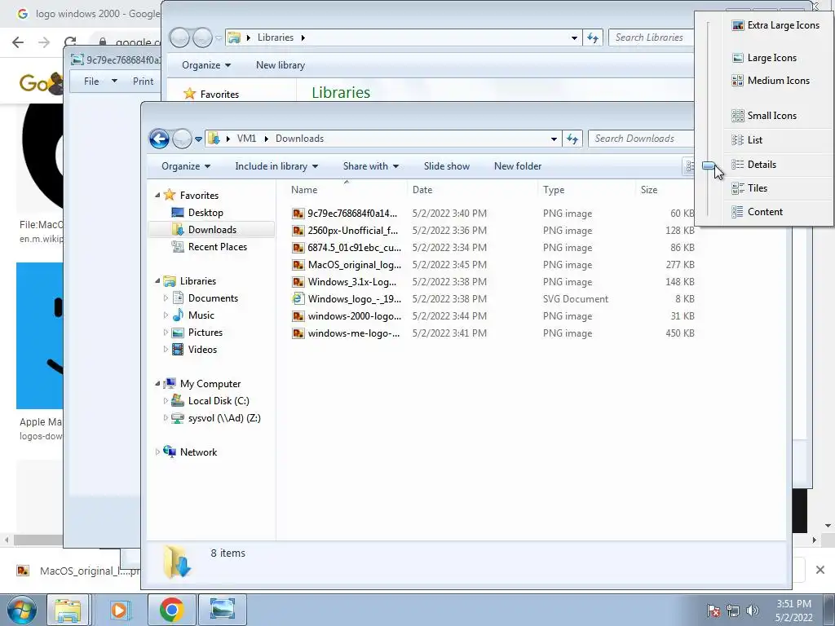
Task: Refresh the Libraries window
Action: tap(593, 37)
